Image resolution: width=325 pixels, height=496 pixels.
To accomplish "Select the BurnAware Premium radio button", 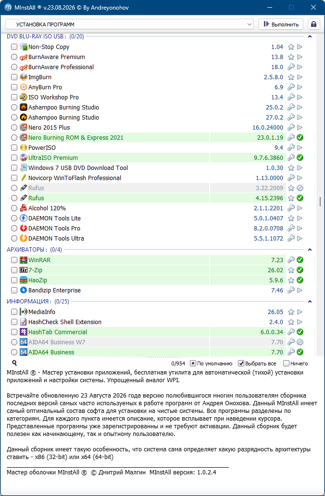I will point(14,57).
